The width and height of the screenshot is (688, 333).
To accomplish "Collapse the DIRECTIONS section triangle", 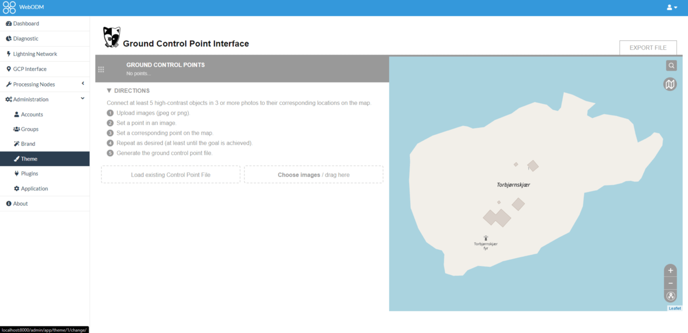I will pyautogui.click(x=108, y=90).
